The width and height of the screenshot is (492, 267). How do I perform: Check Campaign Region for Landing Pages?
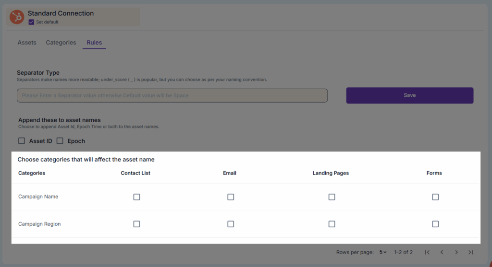pos(332,224)
